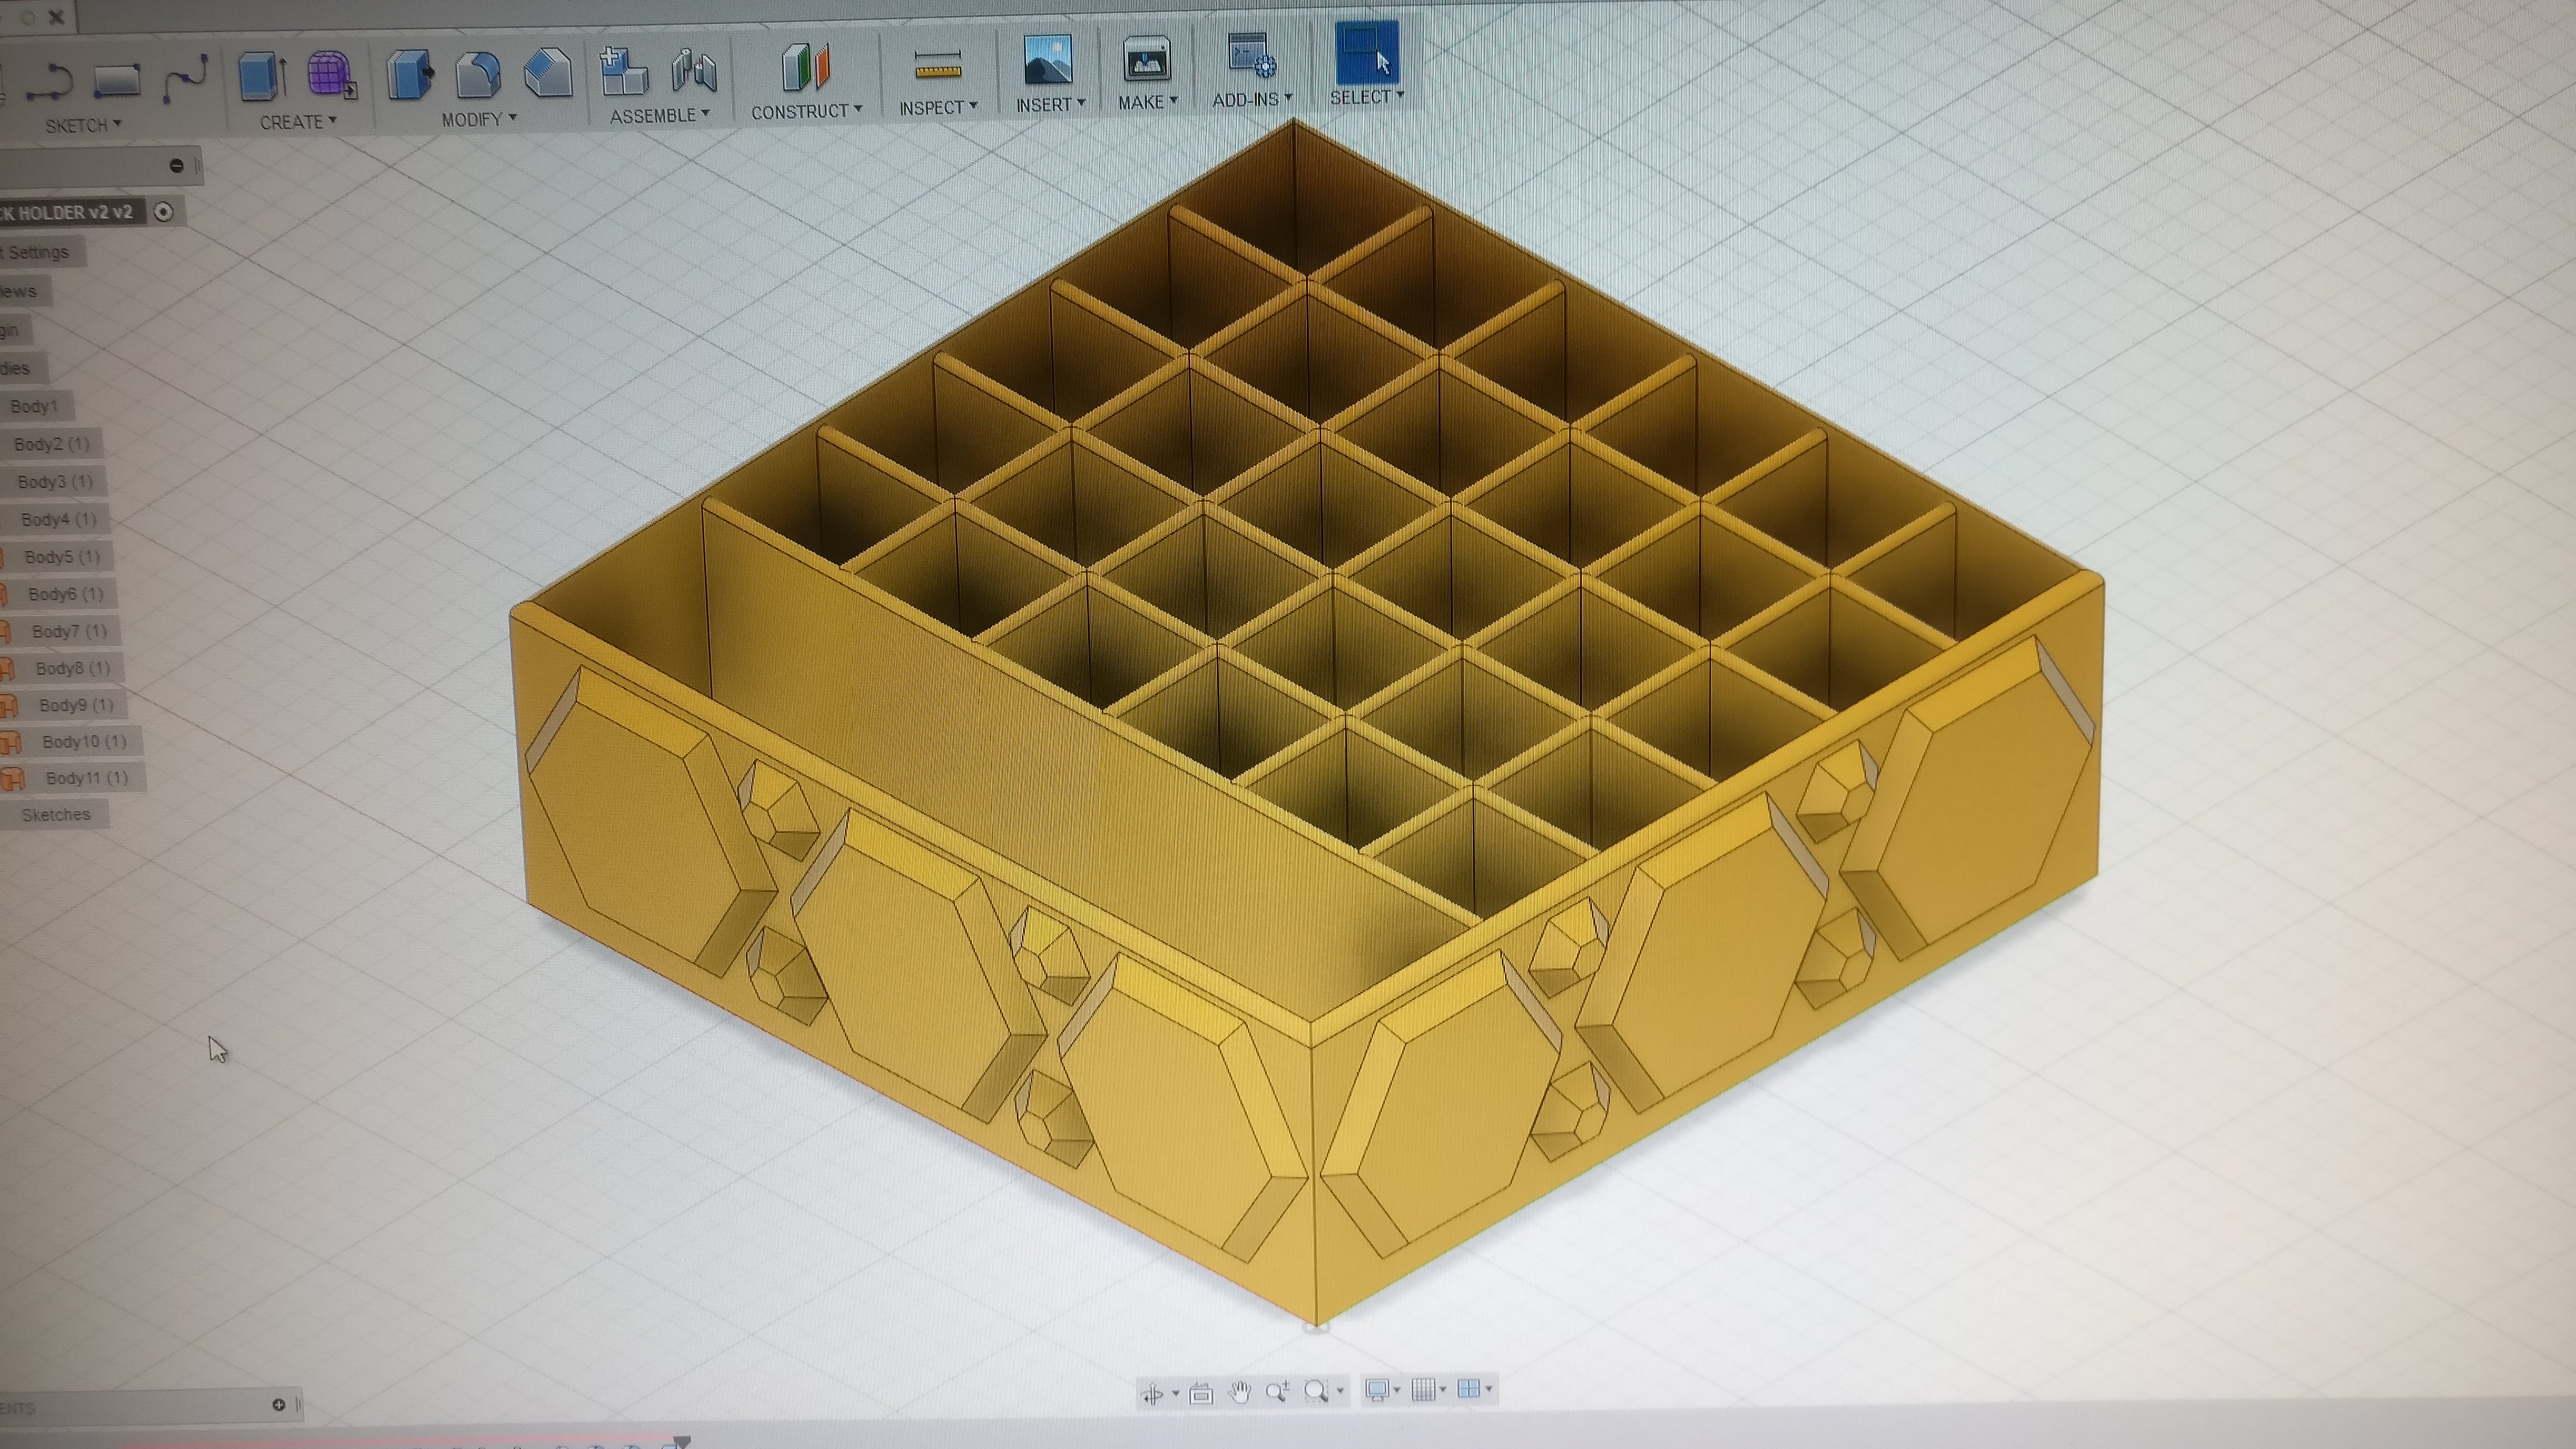
Task: Select Body4 (1) in the browser
Action: tap(59, 519)
